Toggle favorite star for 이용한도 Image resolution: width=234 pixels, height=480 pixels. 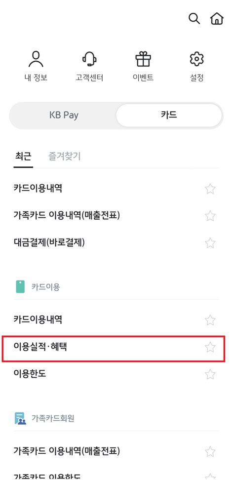click(210, 374)
